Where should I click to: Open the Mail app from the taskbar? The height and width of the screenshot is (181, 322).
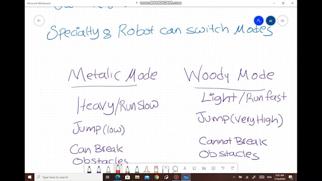click(147, 177)
